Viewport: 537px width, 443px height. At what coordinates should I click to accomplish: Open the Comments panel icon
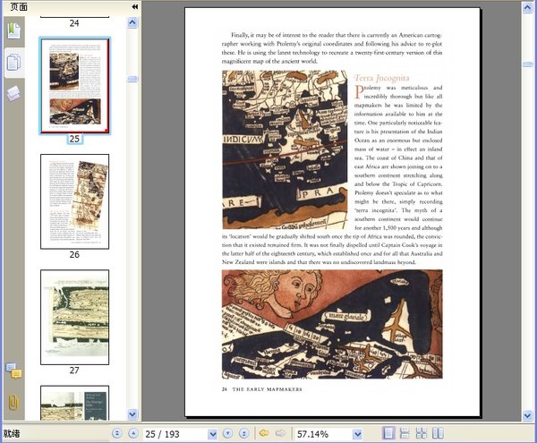[13, 371]
